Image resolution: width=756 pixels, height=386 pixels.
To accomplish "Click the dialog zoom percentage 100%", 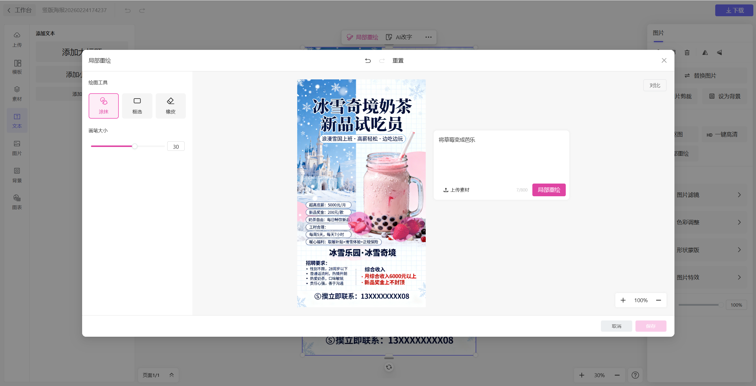I will click(x=640, y=300).
